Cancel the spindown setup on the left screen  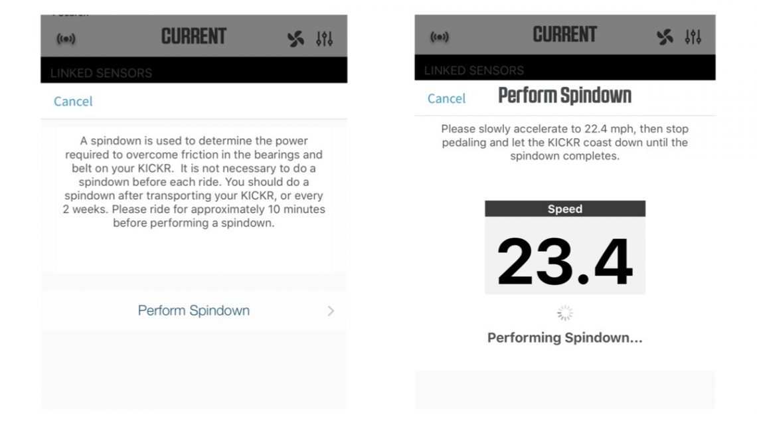[73, 101]
